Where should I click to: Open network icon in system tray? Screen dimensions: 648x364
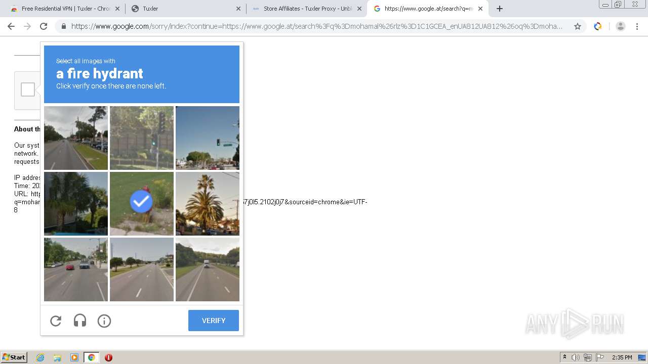coord(588,357)
